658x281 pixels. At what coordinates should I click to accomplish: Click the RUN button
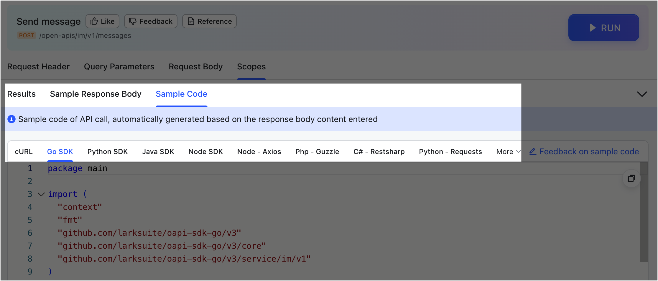point(603,28)
